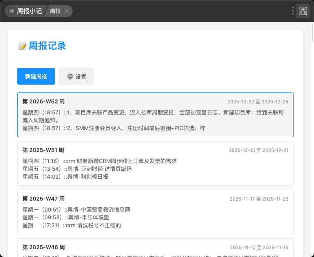Open the 第 2025-W51 周 entry title

(43, 150)
